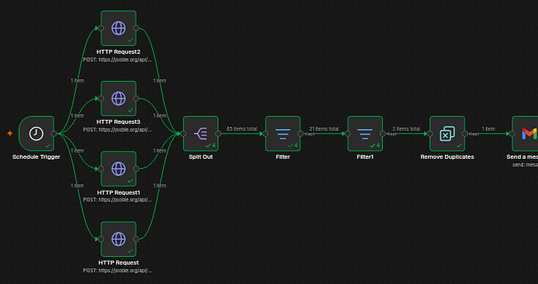The height and width of the screenshot is (284, 538).
Task: Click the '1 item' label before Gmail node
Action: pyautogui.click(x=488, y=129)
